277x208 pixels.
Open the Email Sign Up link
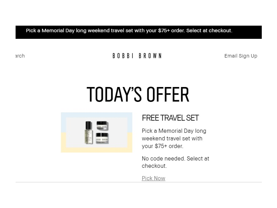[x=241, y=56]
